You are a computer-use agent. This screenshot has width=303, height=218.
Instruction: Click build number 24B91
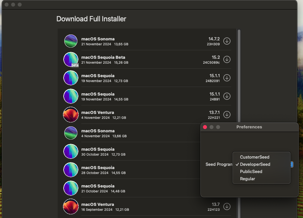tap(215, 99)
